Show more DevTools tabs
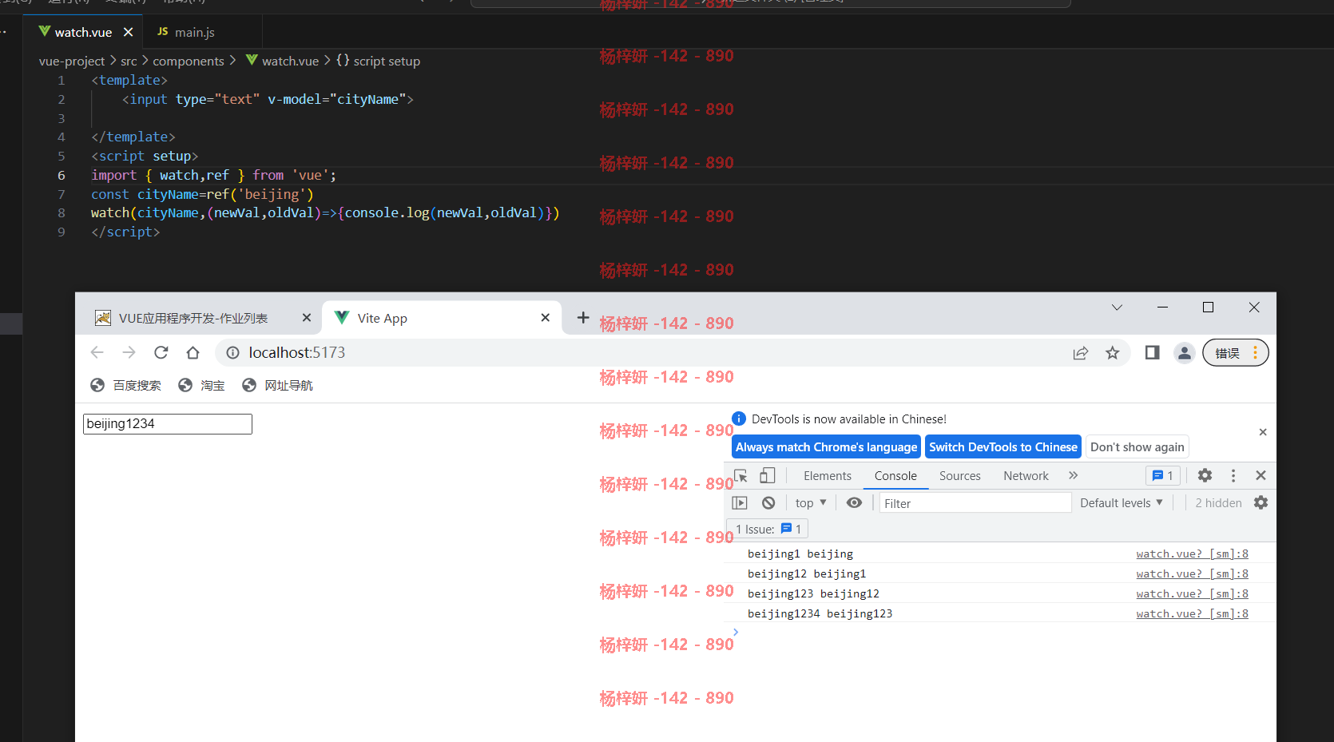The height and width of the screenshot is (742, 1334). (x=1073, y=475)
